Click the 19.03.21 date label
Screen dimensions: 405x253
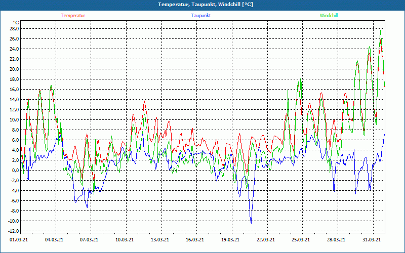tap(230, 239)
